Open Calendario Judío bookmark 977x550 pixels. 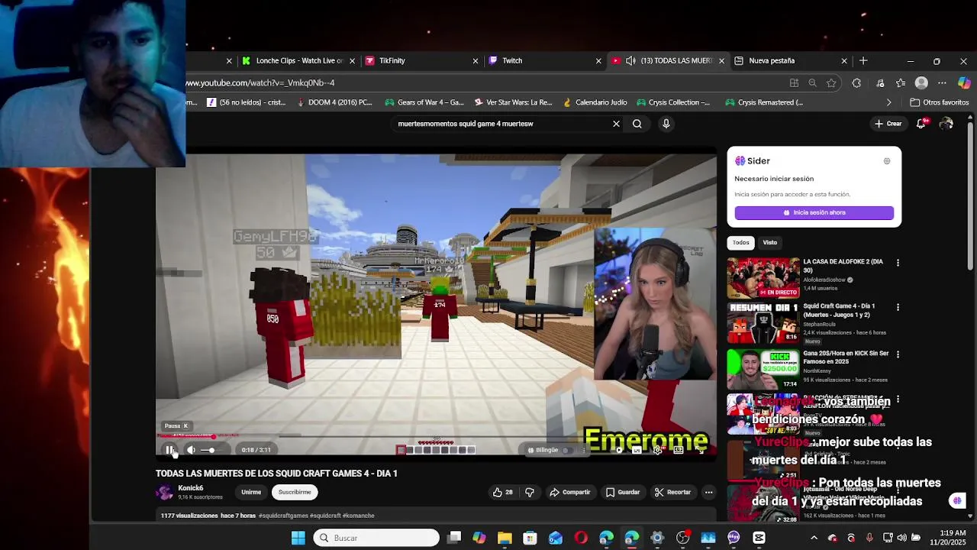[x=594, y=102]
